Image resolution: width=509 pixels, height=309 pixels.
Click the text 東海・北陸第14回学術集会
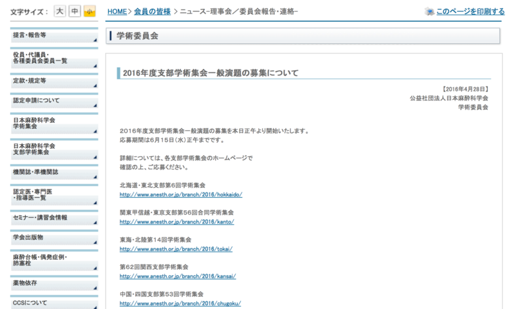point(155,240)
